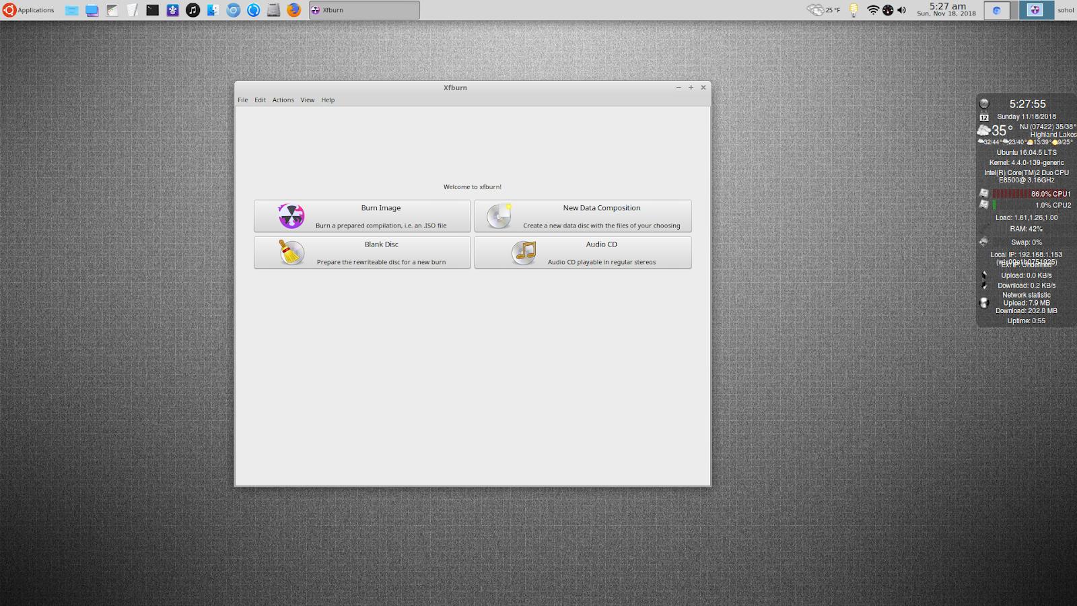This screenshot has width=1077, height=606.
Task: Open the music player icon
Action: [x=193, y=10]
